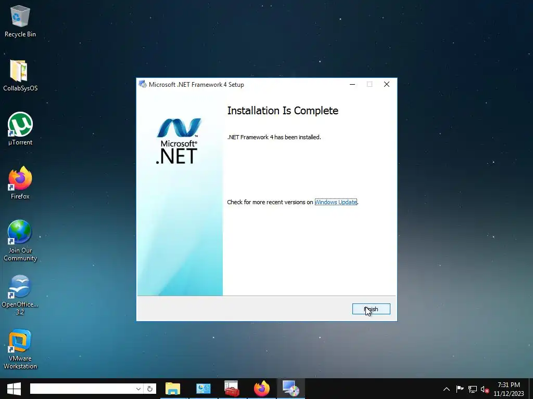The width and height of the screenshot is (533, 399).
Task: Open the Windows Update link
Action: [x=336, y=202]
